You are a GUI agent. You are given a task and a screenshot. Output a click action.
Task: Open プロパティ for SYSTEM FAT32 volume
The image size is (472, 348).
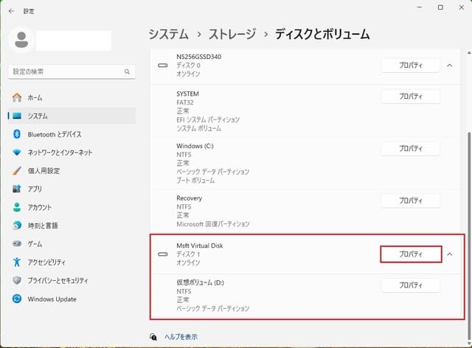[411, 97]
